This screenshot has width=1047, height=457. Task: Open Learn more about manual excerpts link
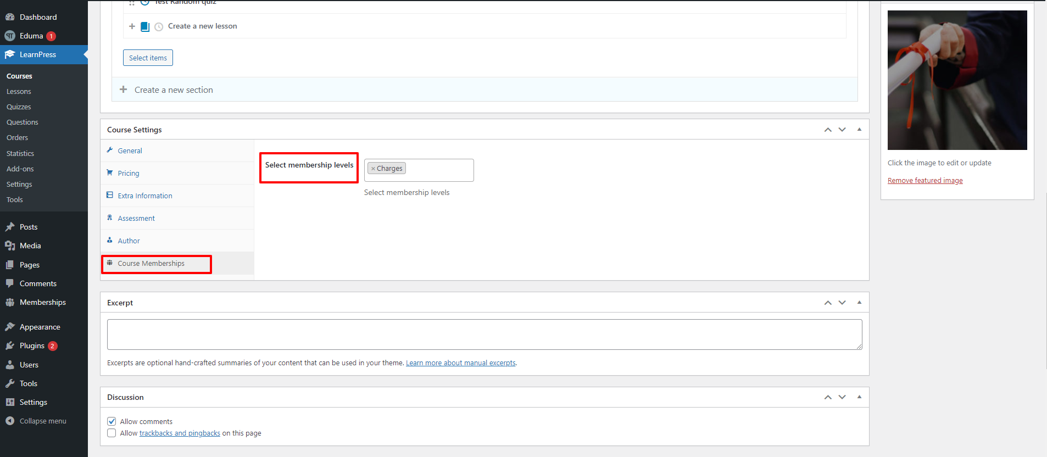click(x=461, y=363)
